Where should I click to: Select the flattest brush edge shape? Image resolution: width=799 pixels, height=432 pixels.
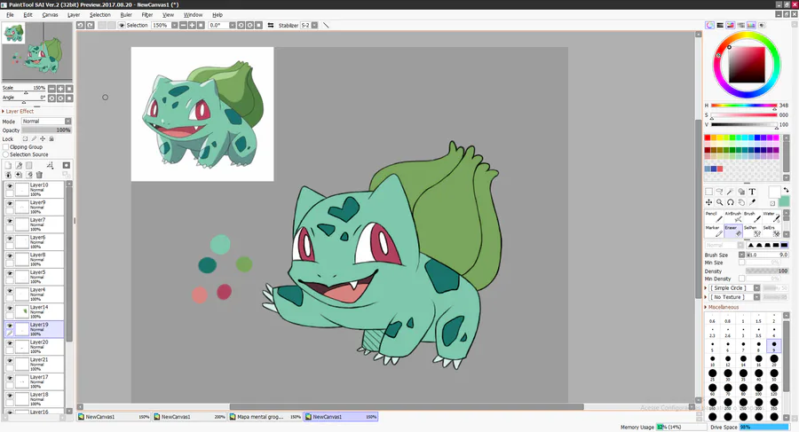point(784,245)
